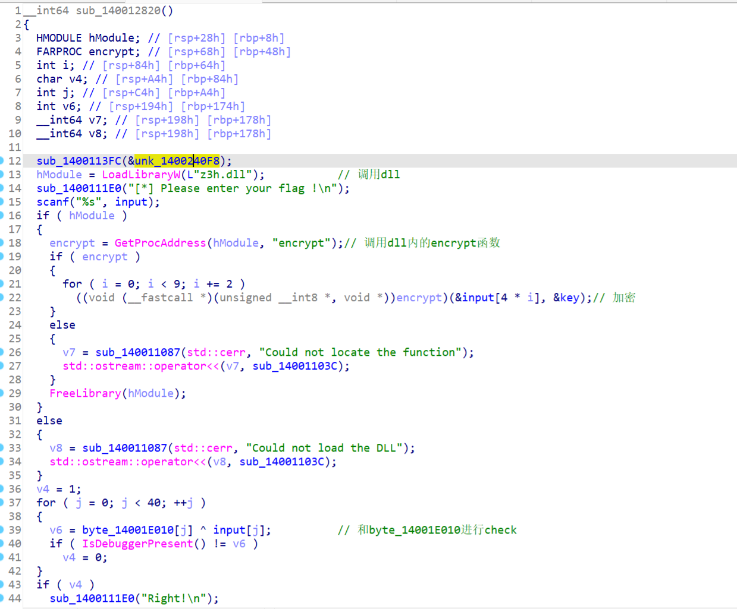Jump to sub_1400113FC on line 12
Image resolution: width=737 pixels, height=609 pixels.
pyautogui.click(x=79, y=161)
